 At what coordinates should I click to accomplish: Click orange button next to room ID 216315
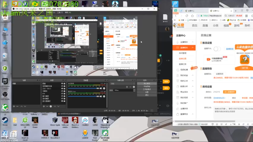(x=230, y=92)
